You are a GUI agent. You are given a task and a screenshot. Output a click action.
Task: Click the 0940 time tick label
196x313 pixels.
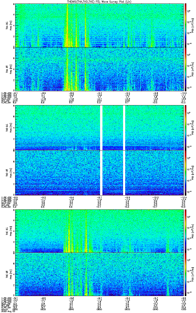click(x=155, y=309)
